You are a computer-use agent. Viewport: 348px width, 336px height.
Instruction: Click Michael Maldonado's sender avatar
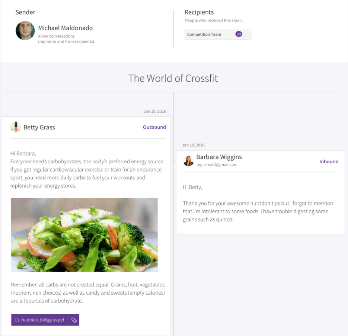click(x=25, y=31)
